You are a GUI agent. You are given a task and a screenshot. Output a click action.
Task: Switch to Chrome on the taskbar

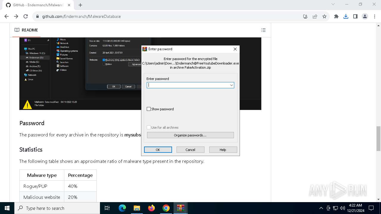tap(166, 208)
